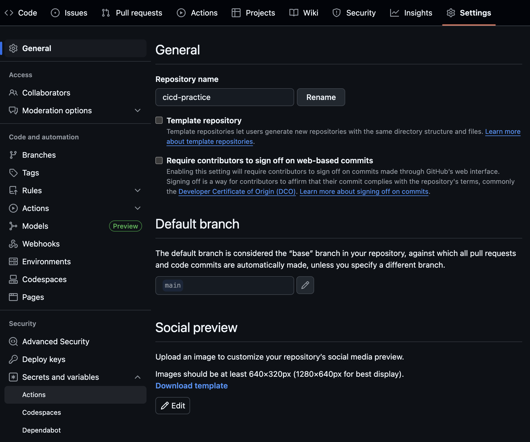Click the Deploy keys key icon

13,359
